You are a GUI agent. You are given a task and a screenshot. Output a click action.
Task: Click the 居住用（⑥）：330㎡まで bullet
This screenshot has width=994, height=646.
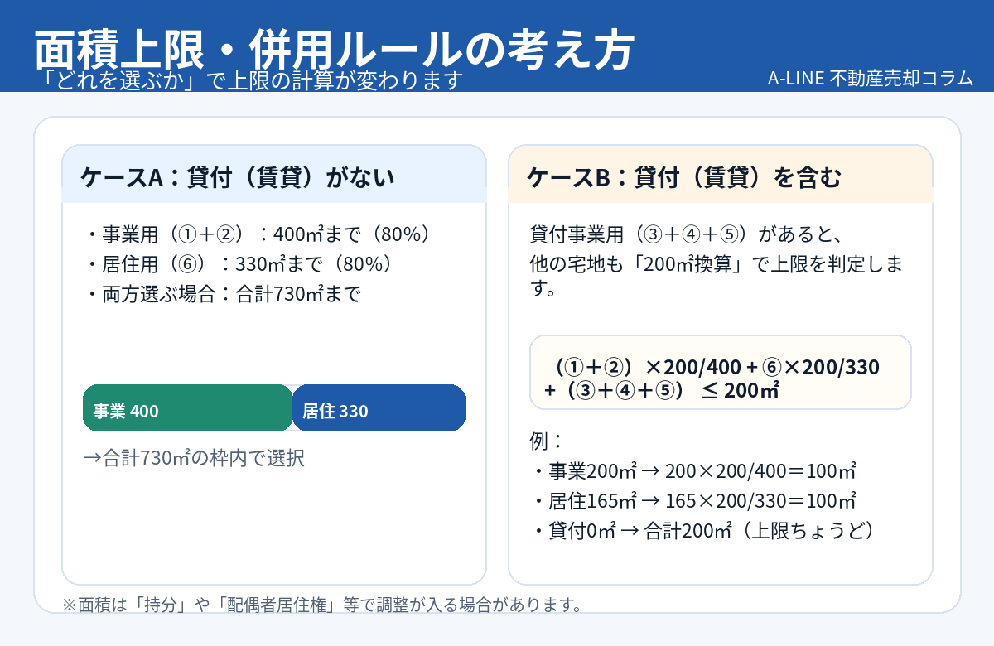[239, 264]
